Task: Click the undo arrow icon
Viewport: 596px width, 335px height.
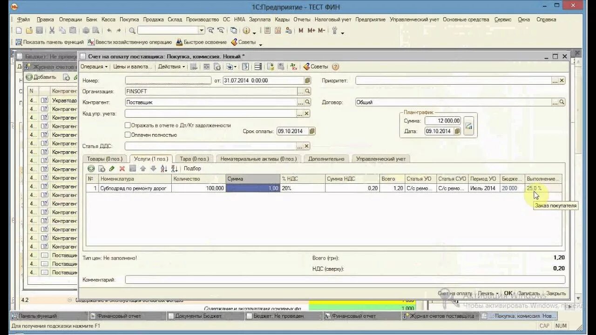Action: [109, 30]
